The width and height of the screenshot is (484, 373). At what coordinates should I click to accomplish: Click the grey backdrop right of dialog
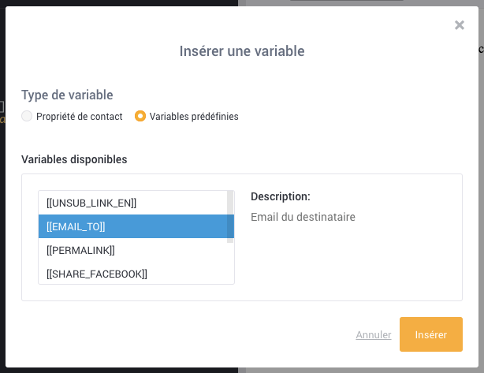pyautogui.click(x=481, y=185)
